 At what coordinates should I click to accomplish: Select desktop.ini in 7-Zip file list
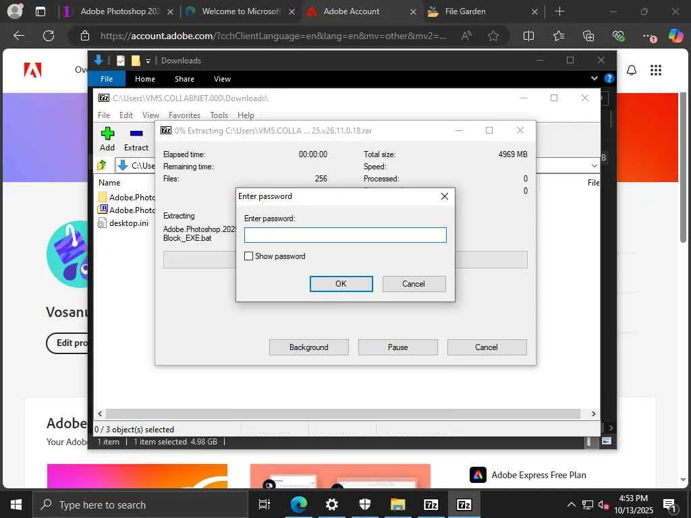(x=123, y=223)
